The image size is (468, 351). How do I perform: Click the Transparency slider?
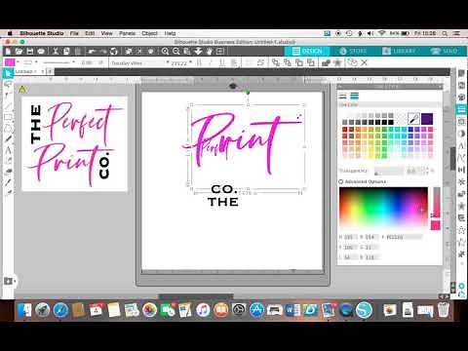389,171
